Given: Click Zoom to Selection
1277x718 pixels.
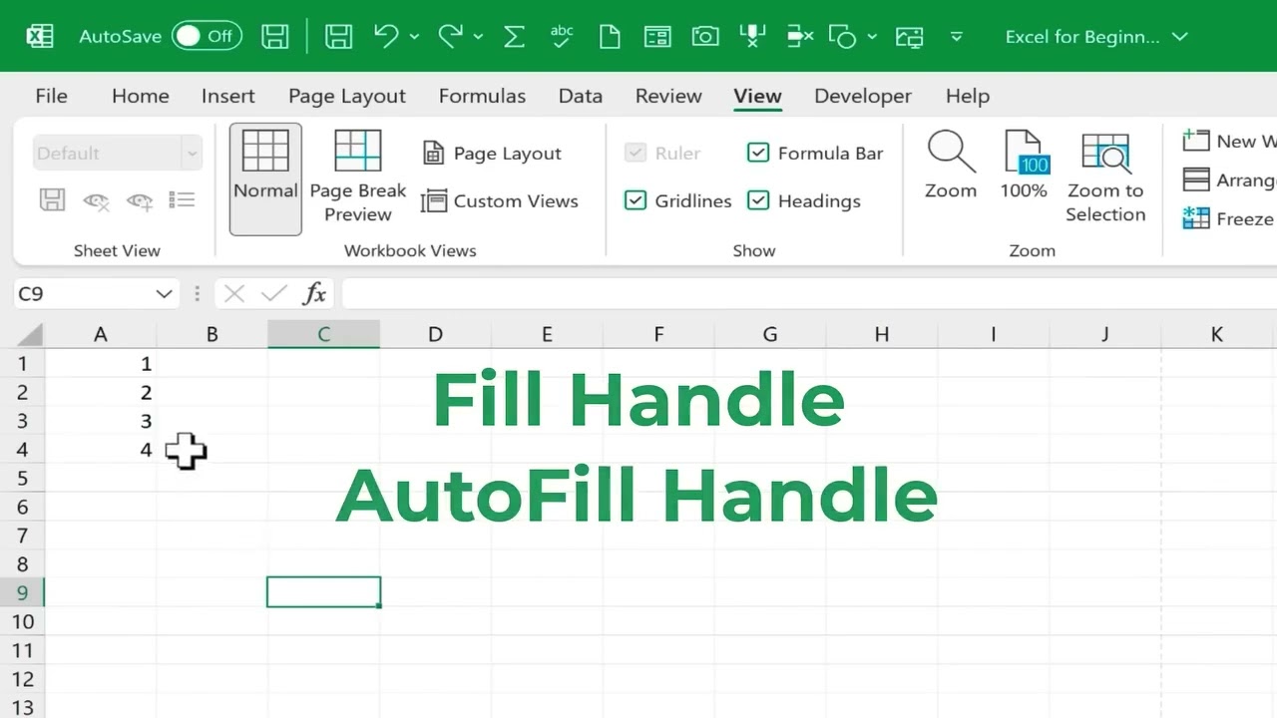Looking at the screenshot, I should (x=1105, y=179).
